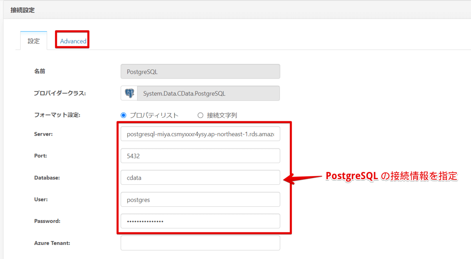Click the プロバイダークラス label
The width and height of the screenshot is (471, 259).
click(60, 93)
